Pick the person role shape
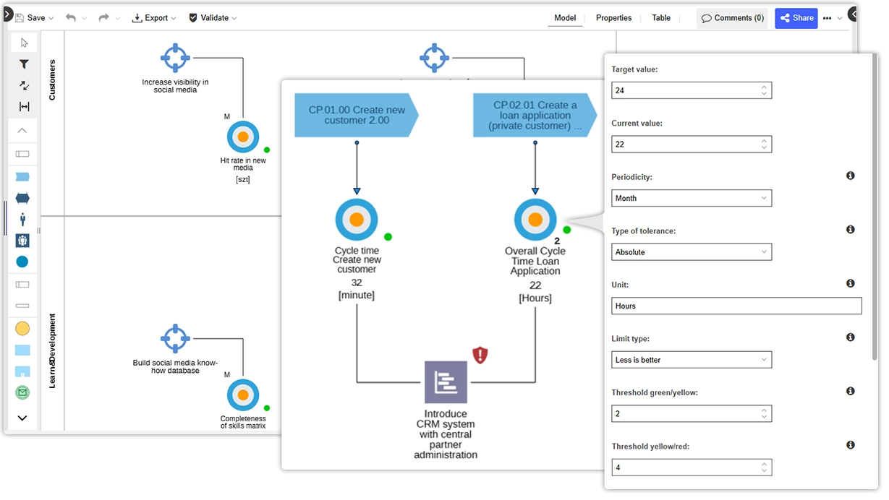889x500 pixels. pyautogui.click(x=22, y=219)
